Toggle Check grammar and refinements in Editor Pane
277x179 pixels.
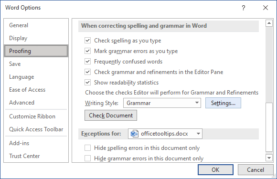[x=87, y=72]
